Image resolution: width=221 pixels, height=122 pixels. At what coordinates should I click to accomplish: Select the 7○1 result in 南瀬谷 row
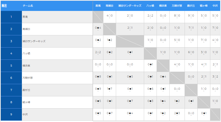click(191, 28)
